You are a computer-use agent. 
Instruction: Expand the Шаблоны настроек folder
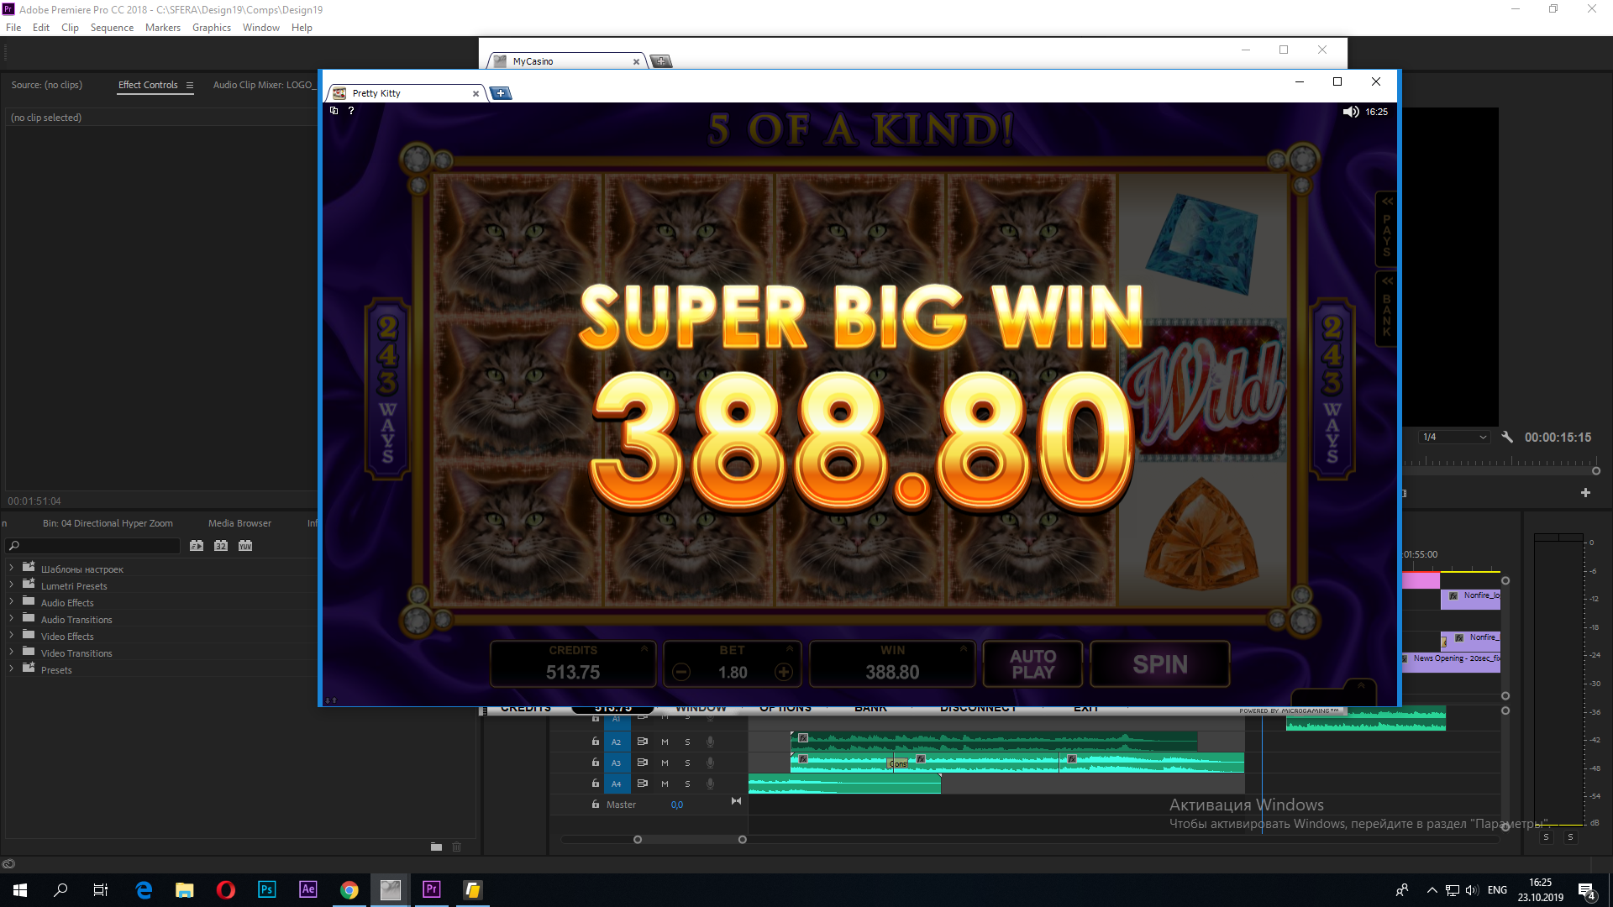(x=11, y=569)
